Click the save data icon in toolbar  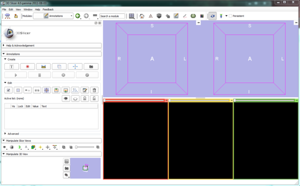point(16,16)
